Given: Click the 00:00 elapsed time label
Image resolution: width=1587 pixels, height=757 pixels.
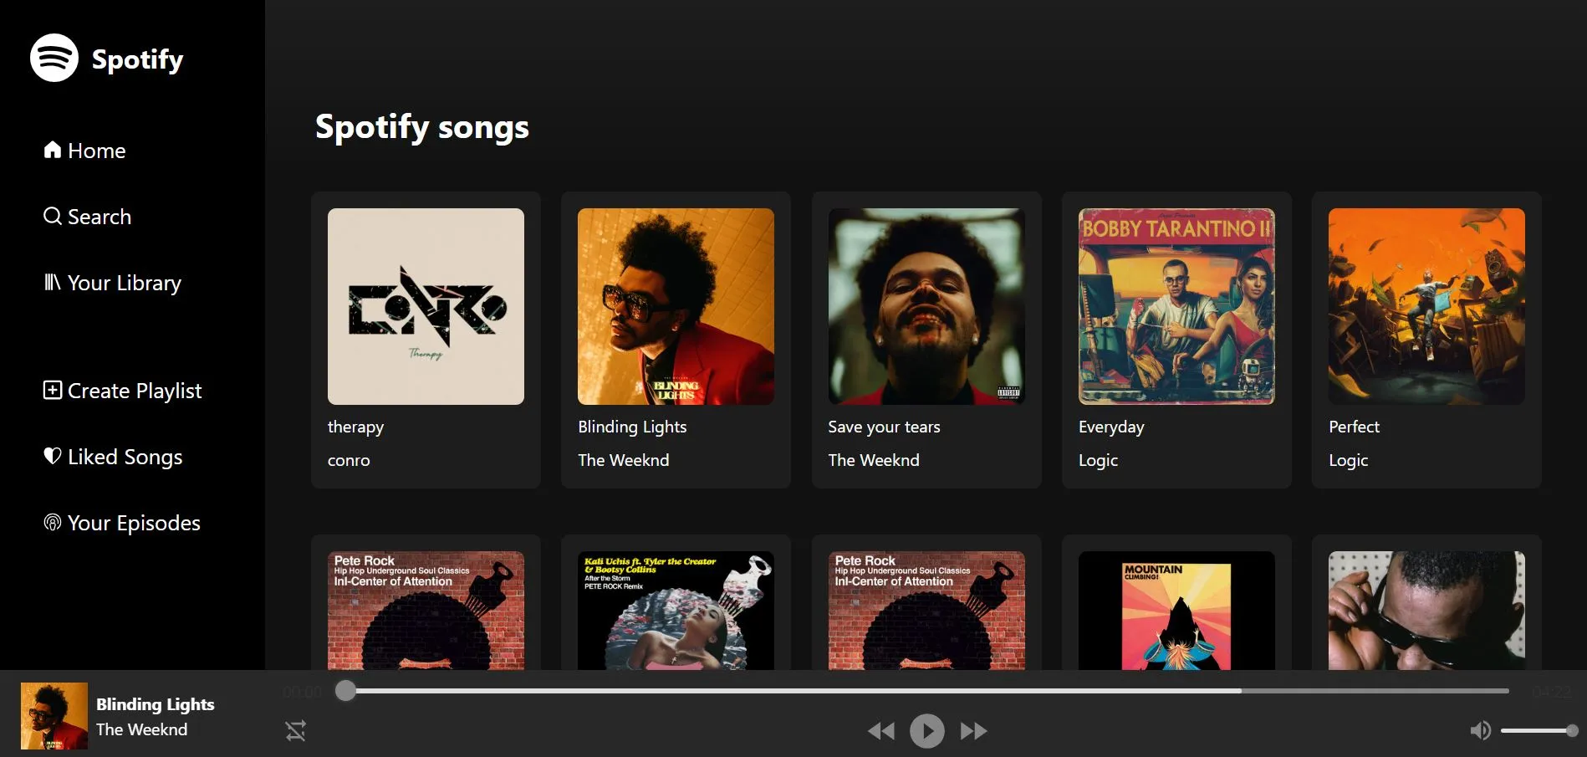Looking at the screenshot, I should [x=302, y=692].
